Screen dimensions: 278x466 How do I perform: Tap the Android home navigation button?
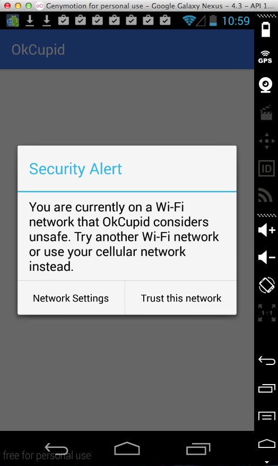pos(127,448)
